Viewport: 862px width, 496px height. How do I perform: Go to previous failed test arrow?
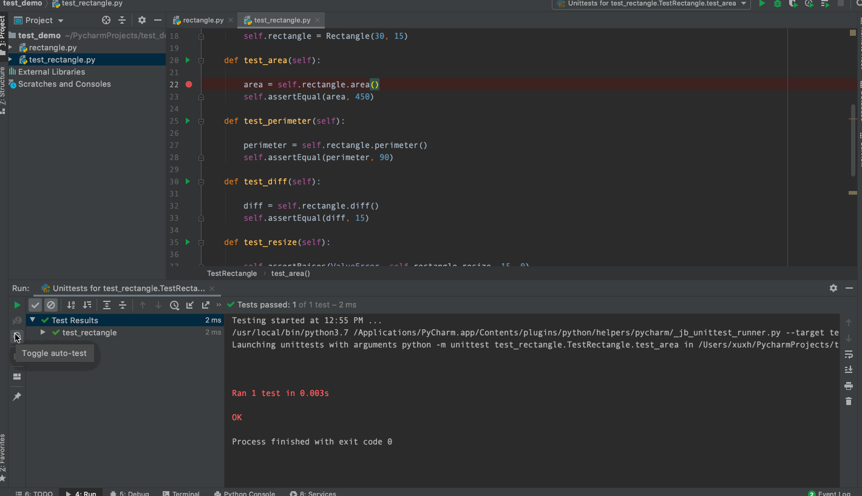(143, 305)
